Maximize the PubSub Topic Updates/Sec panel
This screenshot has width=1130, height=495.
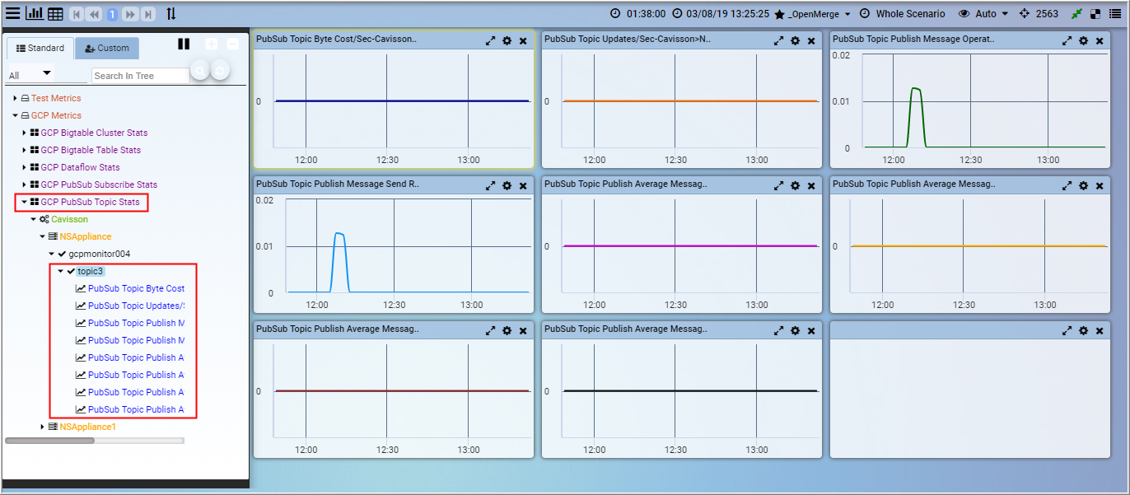tap(779, 40)
